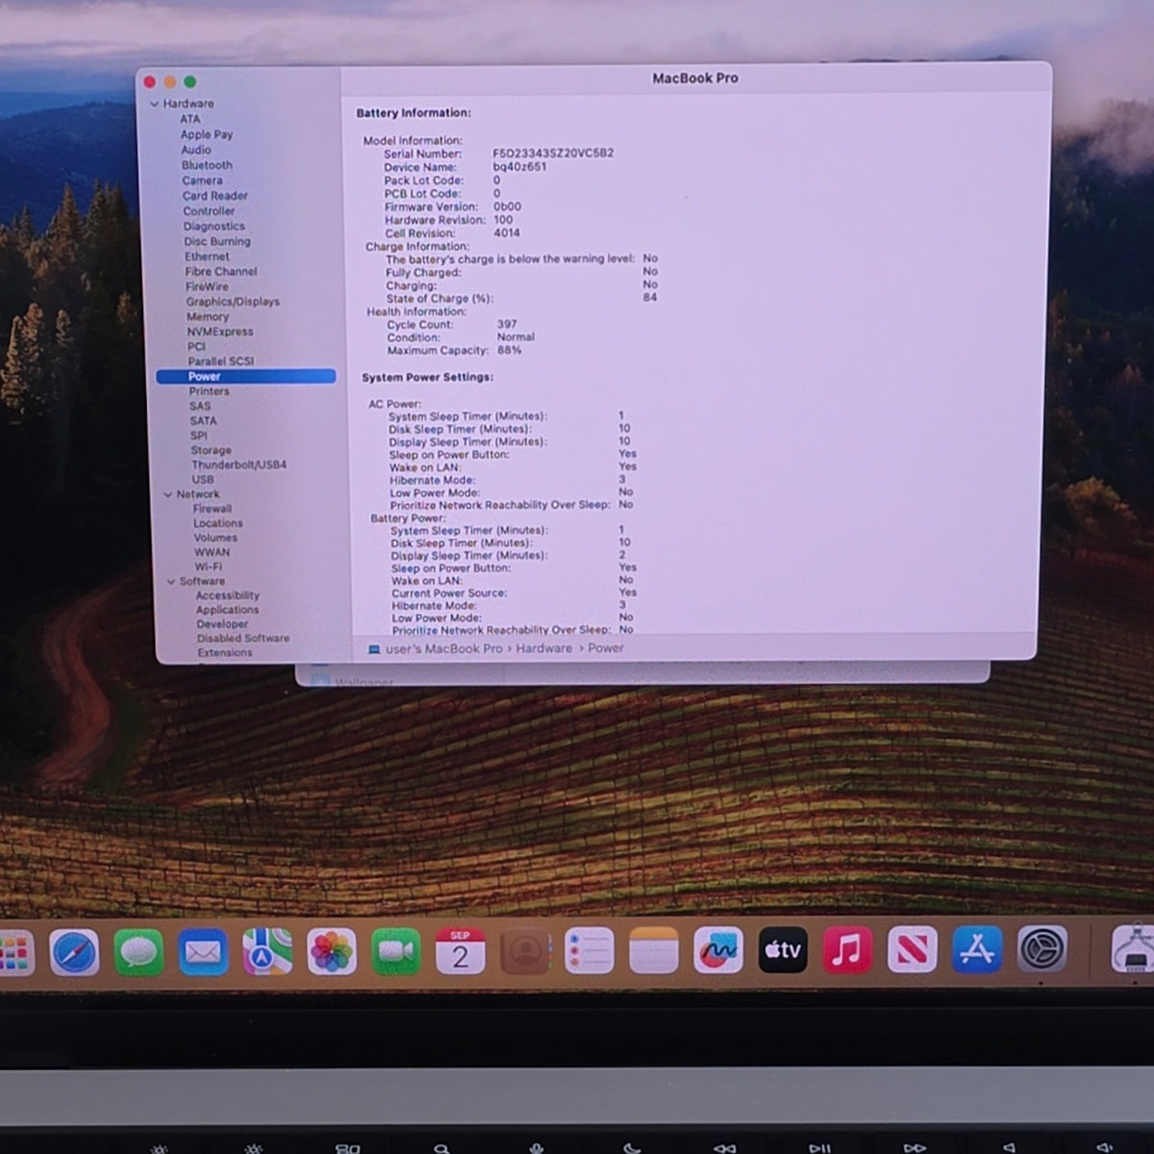Select NVMExpress in the sidebar

(220, 332)
